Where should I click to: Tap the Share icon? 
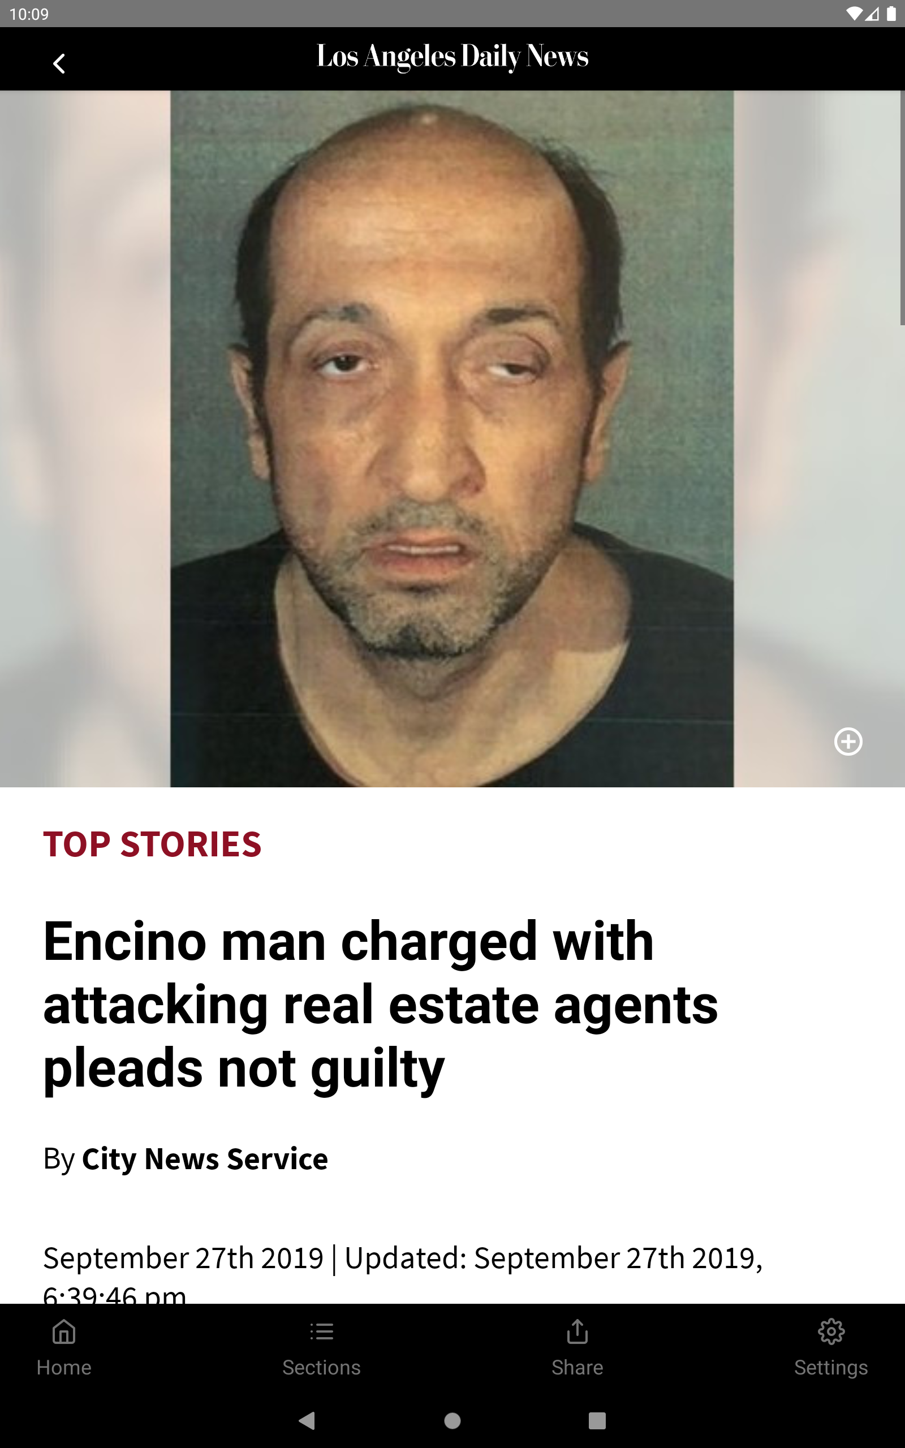point(577,1349)
